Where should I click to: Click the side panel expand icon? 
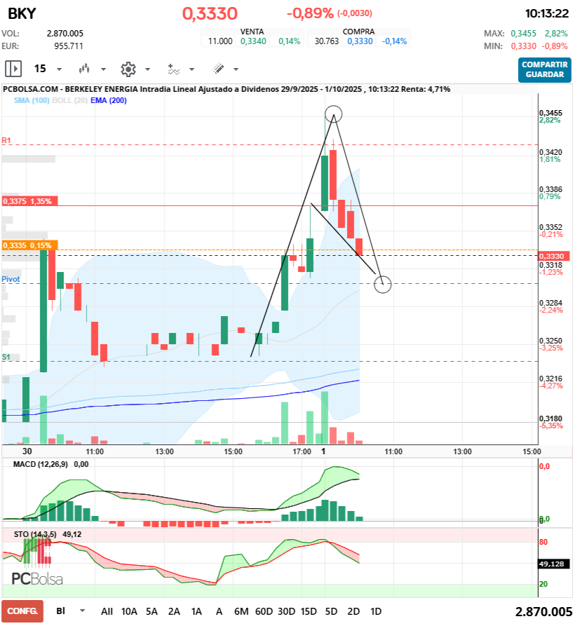pos(13,69)
